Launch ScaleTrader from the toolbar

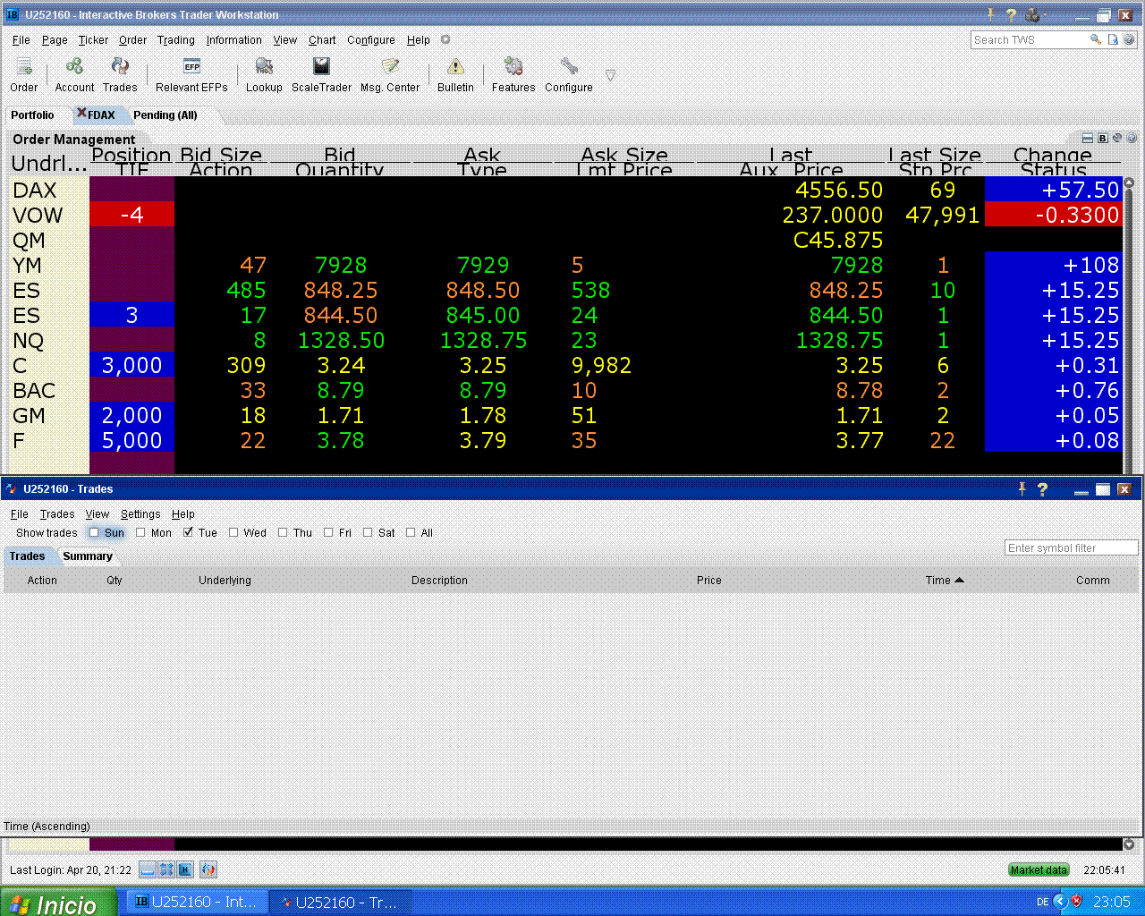321,67
